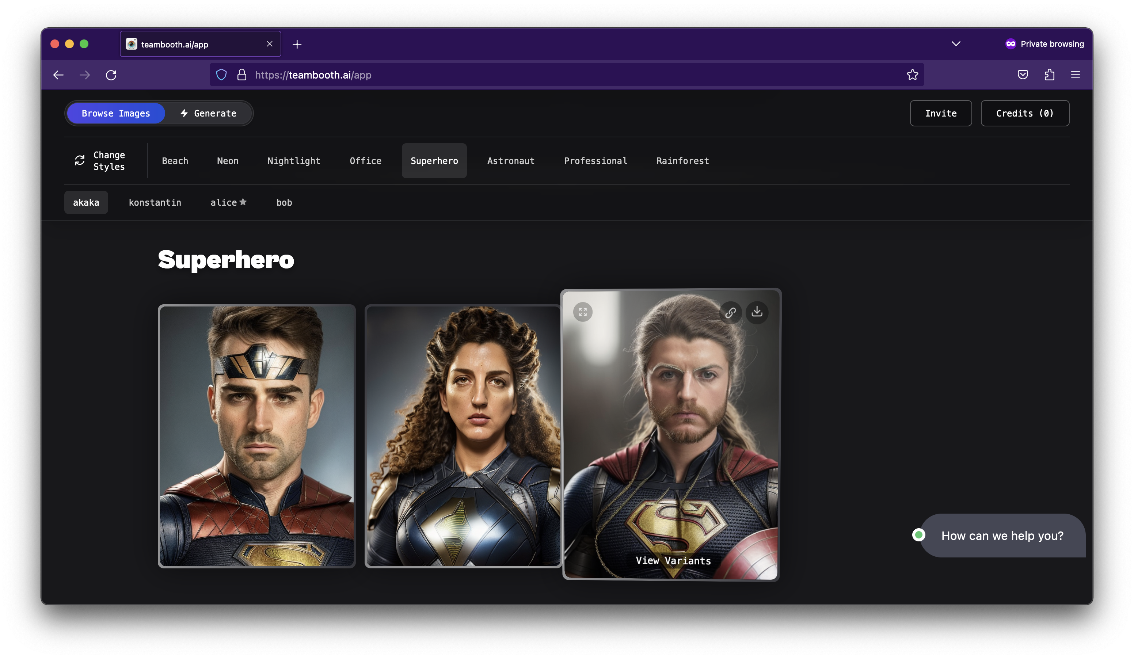Close the teambooth.ai/app tab
1134x659 pixels.
270,44
